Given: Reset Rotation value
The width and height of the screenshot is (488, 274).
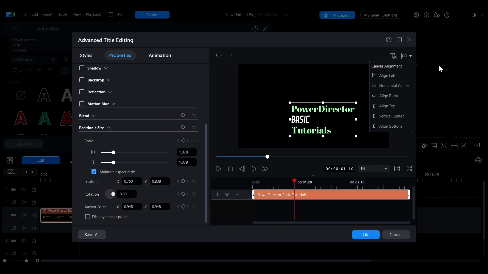Looking at the screenshot, I should (194, 194).
